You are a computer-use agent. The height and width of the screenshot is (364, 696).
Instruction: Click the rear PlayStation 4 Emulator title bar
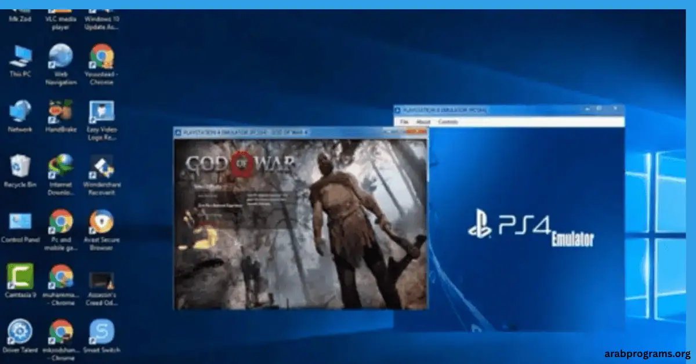(x=509, y=110)
